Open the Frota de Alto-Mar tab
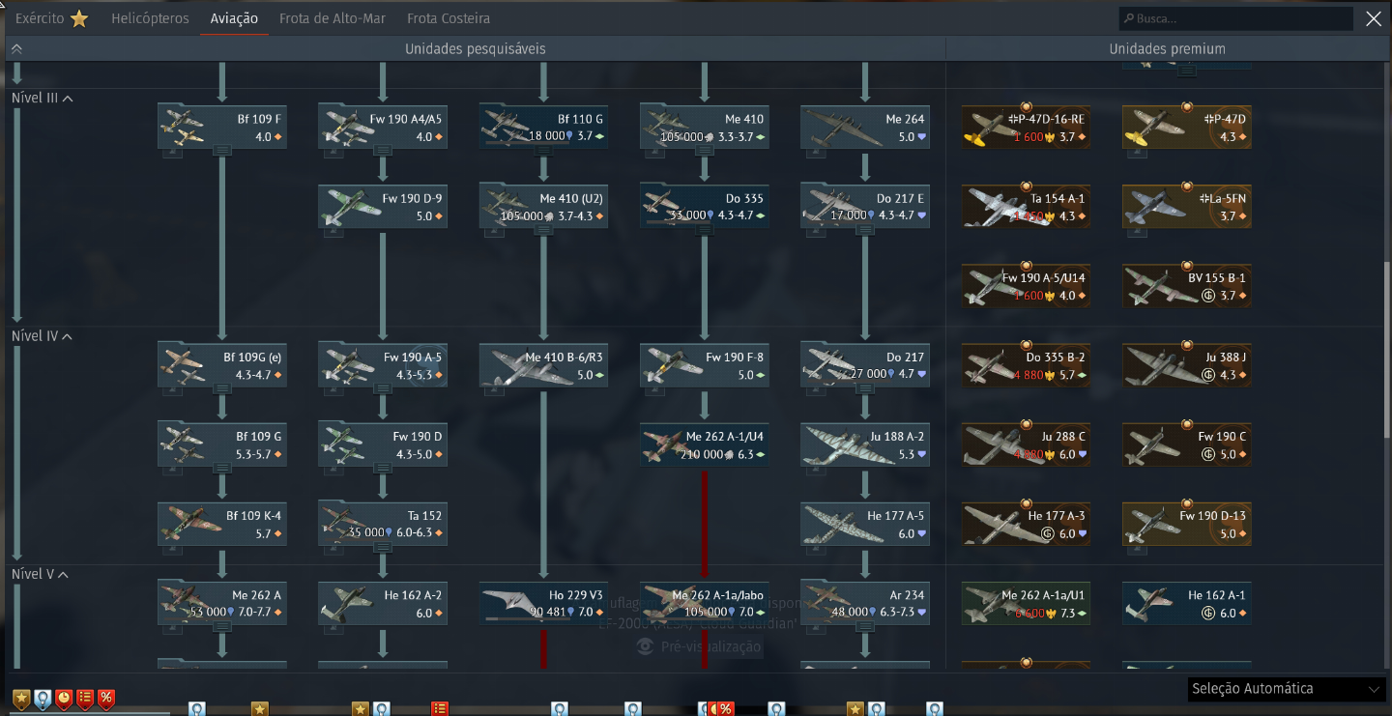The image size is (1392, 716). tap(333, 18)
